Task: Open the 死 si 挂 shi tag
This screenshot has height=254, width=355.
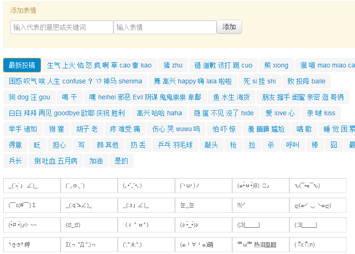Action: (x=259, y=81)
